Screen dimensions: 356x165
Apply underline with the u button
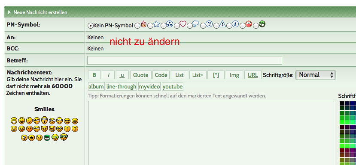point(122,75)
